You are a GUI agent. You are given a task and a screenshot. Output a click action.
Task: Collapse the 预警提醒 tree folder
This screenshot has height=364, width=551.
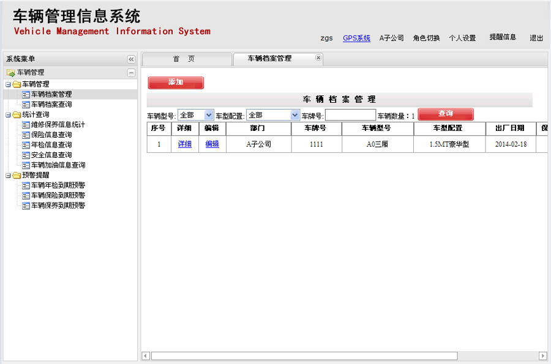point(8,176)
